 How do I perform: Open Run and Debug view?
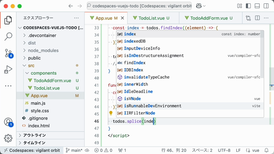tap(8, 69)
